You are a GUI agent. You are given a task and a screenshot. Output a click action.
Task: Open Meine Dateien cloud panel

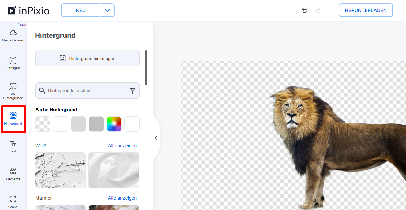13,36
